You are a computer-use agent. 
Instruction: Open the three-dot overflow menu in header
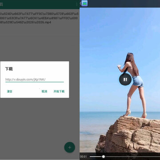pyautogui.click(x=76, y=4)
